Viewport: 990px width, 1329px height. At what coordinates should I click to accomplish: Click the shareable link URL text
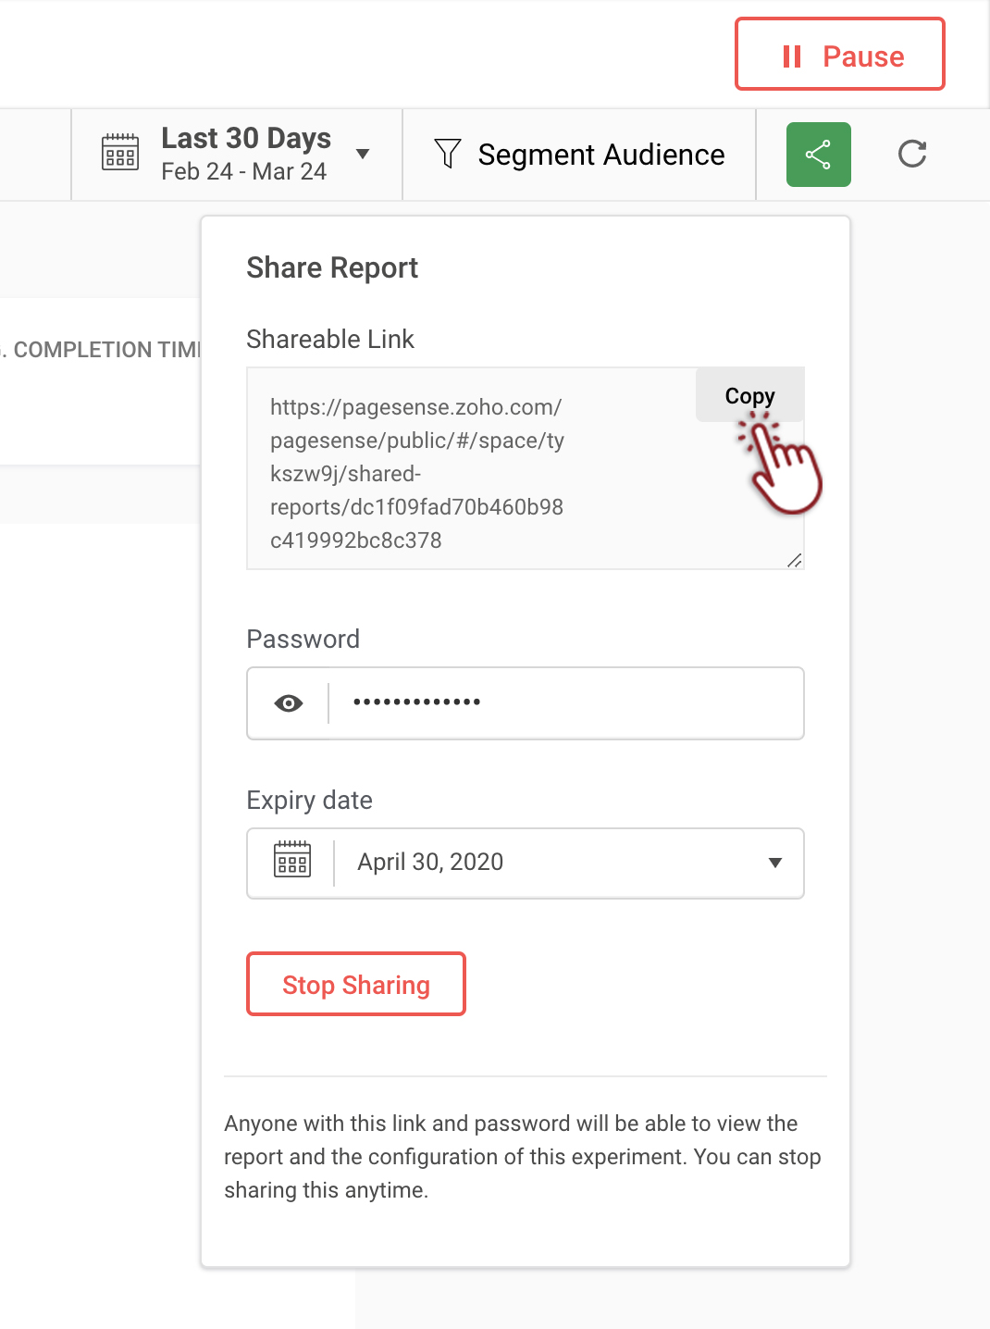pos(416,473)
